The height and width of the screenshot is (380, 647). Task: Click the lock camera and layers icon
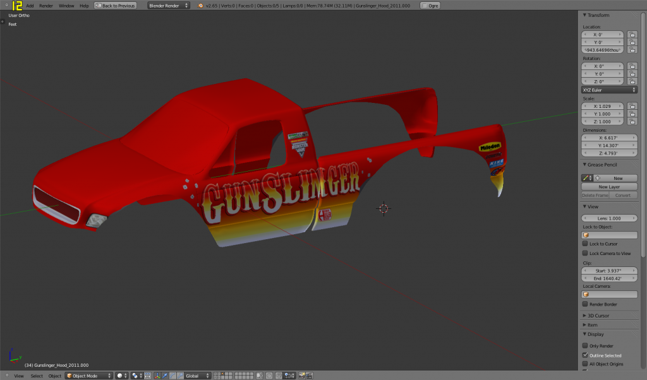pos(259,376)
